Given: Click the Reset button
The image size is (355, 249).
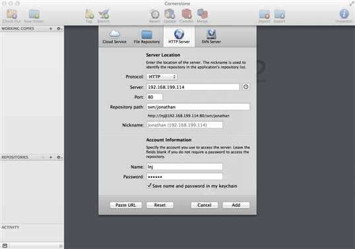Looking at the screenshot, I should pos(160,205).
